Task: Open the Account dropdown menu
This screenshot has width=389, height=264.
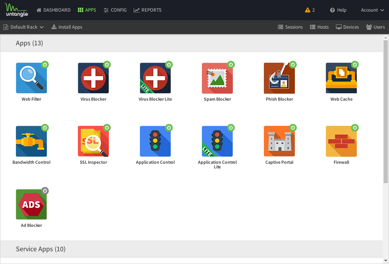Action: click(372, 10)
